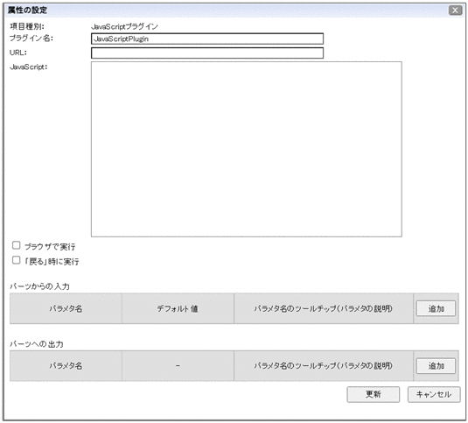Click the パーツへの出力 section label

[37, 344]
